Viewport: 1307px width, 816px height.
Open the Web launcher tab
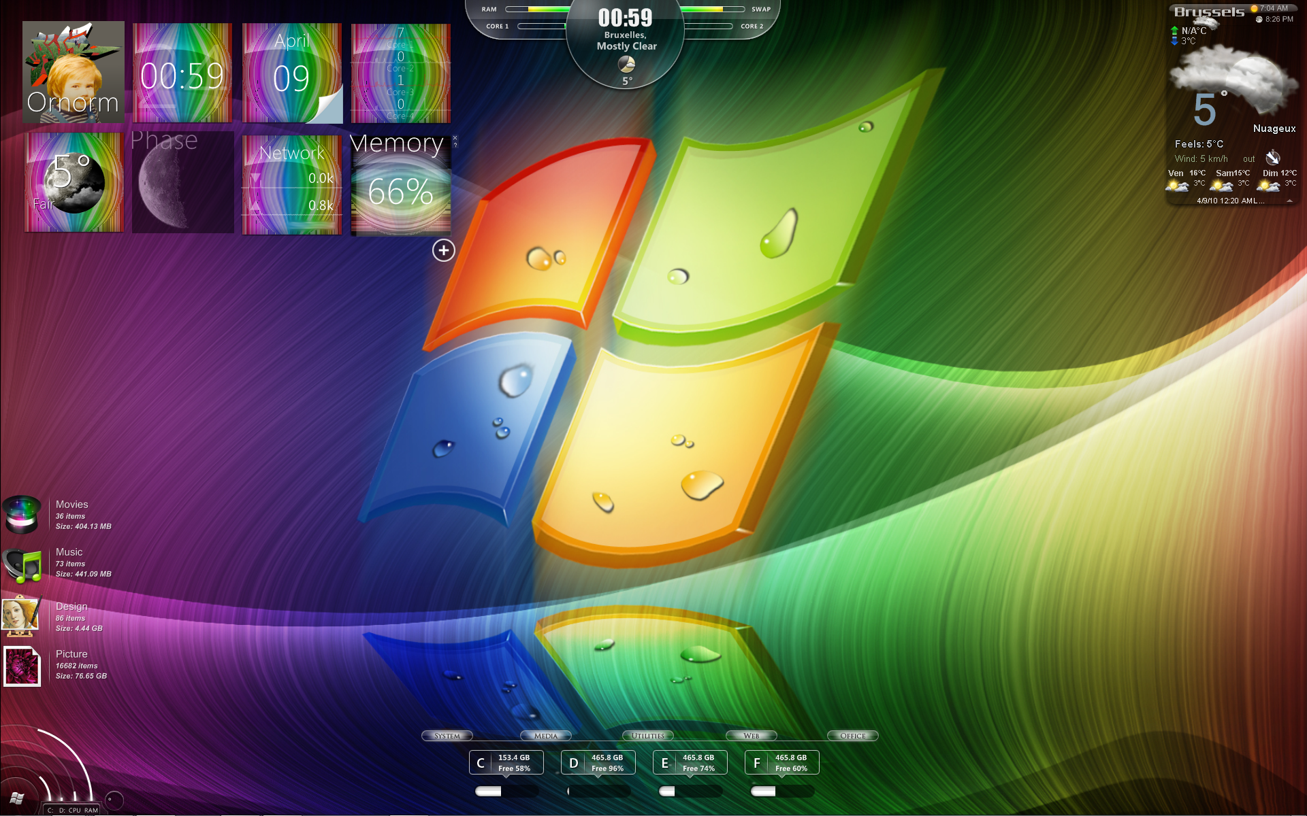(751, 736)
